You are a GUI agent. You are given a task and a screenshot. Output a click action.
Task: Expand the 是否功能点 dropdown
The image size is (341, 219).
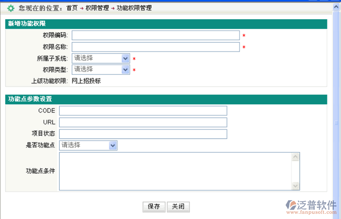pyautogui.click(x=88, y=145)
